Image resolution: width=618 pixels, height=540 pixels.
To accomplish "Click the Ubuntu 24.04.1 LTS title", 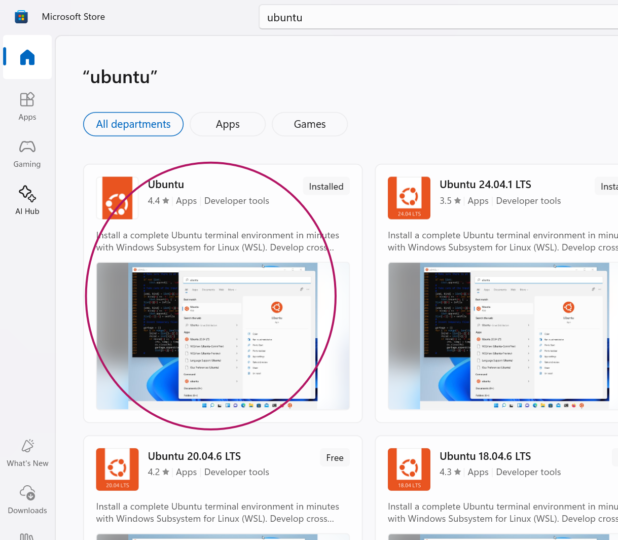I will pos(486,185).
